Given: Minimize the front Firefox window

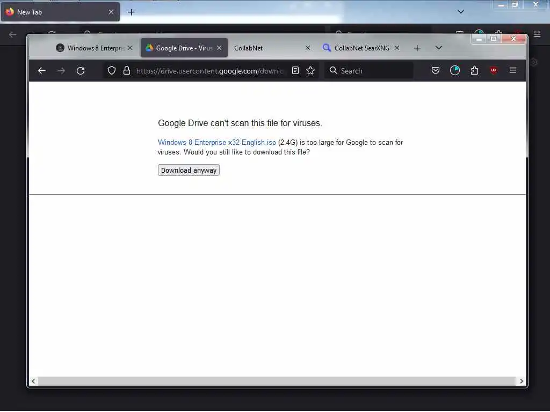Looking at the screenshot, I should [479, 39].
